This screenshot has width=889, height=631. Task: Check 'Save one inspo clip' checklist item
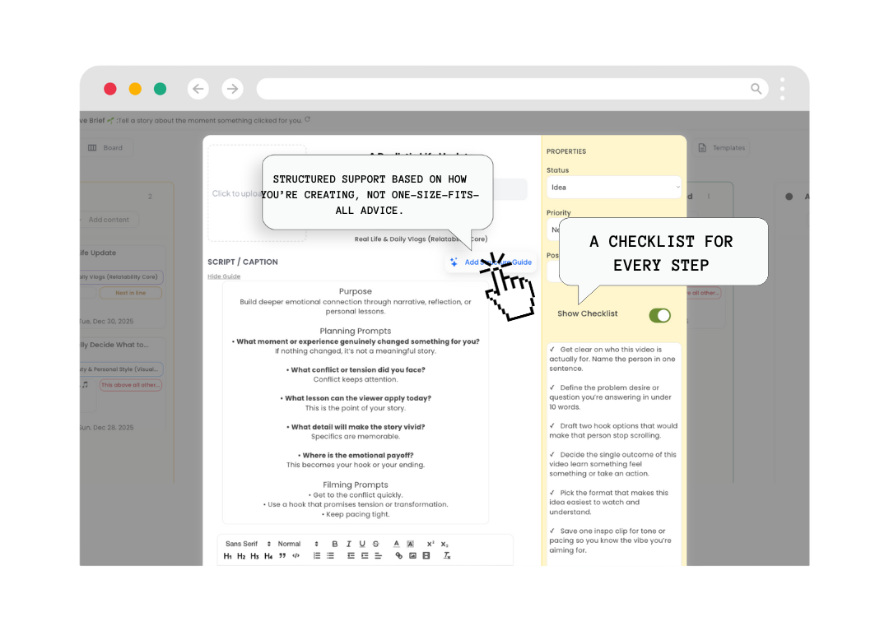(x=552, y=531)
